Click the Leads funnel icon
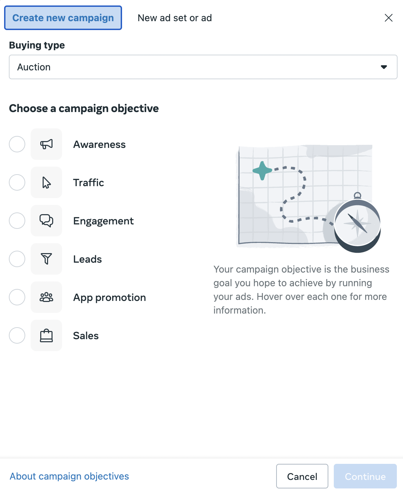The image size is (403, 498). pos(46,259)
